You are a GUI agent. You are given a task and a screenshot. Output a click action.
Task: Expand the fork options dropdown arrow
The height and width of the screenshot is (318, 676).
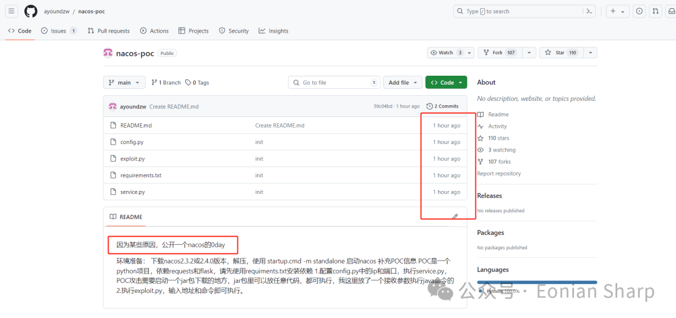[x=529, y=53]
